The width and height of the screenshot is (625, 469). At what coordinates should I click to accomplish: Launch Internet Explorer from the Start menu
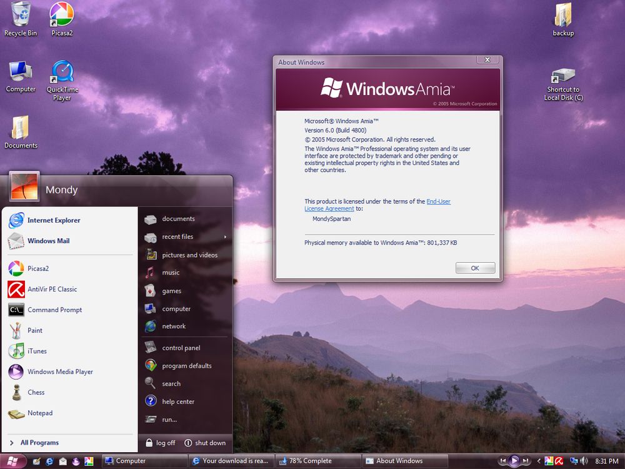[70, 220]
